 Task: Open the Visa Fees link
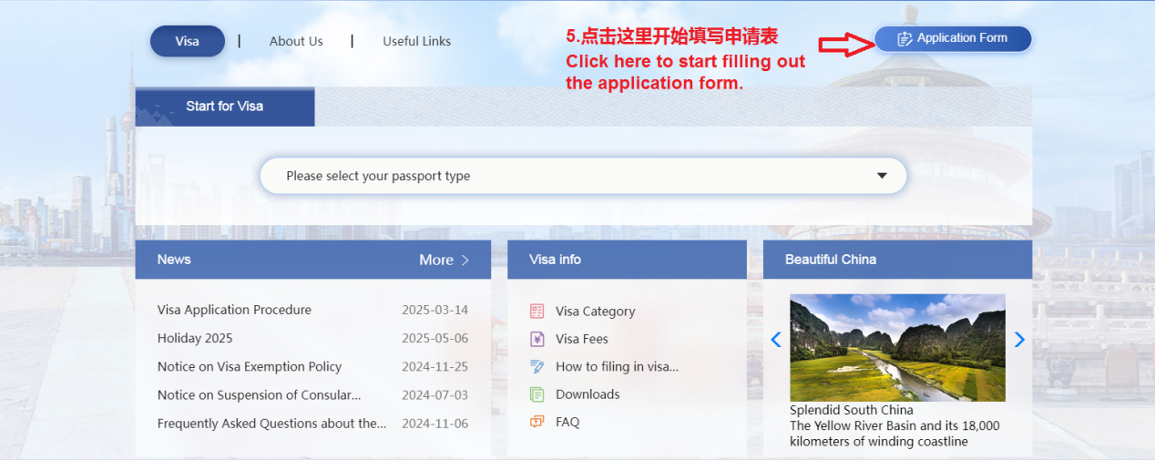(x=582, y=339)
